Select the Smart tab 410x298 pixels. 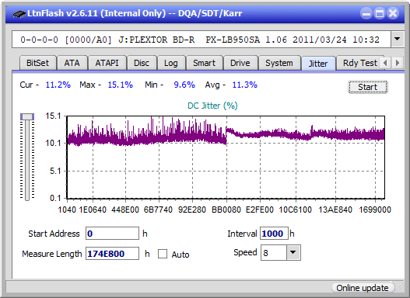click(204, 63)
